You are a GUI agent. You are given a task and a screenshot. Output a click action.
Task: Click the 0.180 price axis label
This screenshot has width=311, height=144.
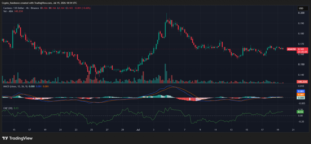click(x=301, y=34)
